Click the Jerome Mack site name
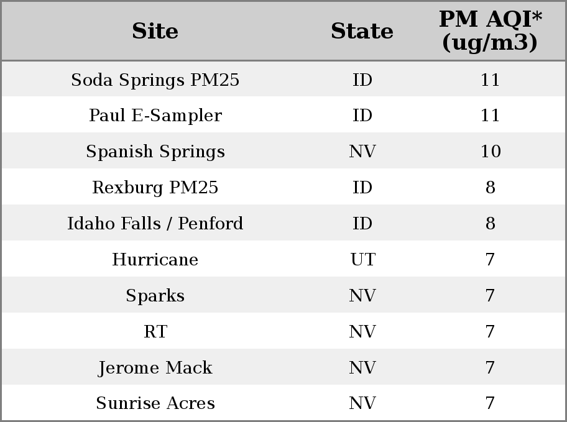 155,367
